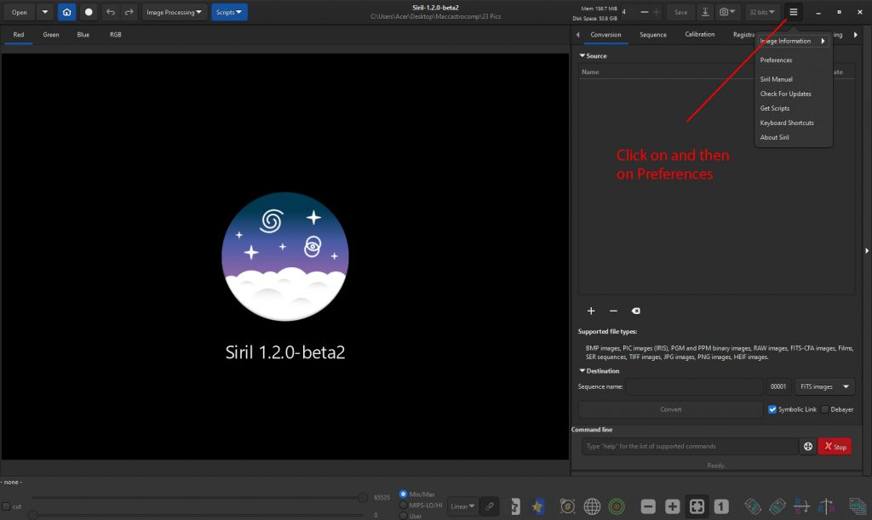872x520 pixels.
Task: Click the Save As download arrow icon
Action: [x=705, y=12]
